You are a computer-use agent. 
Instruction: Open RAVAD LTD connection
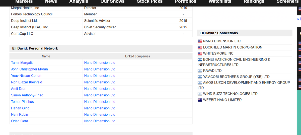212,71
